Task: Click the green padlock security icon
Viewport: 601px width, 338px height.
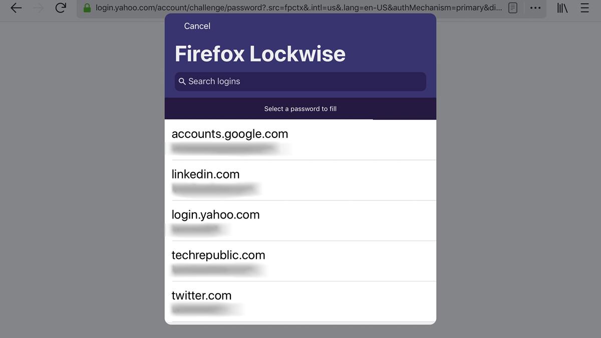Action: (87, 8)
